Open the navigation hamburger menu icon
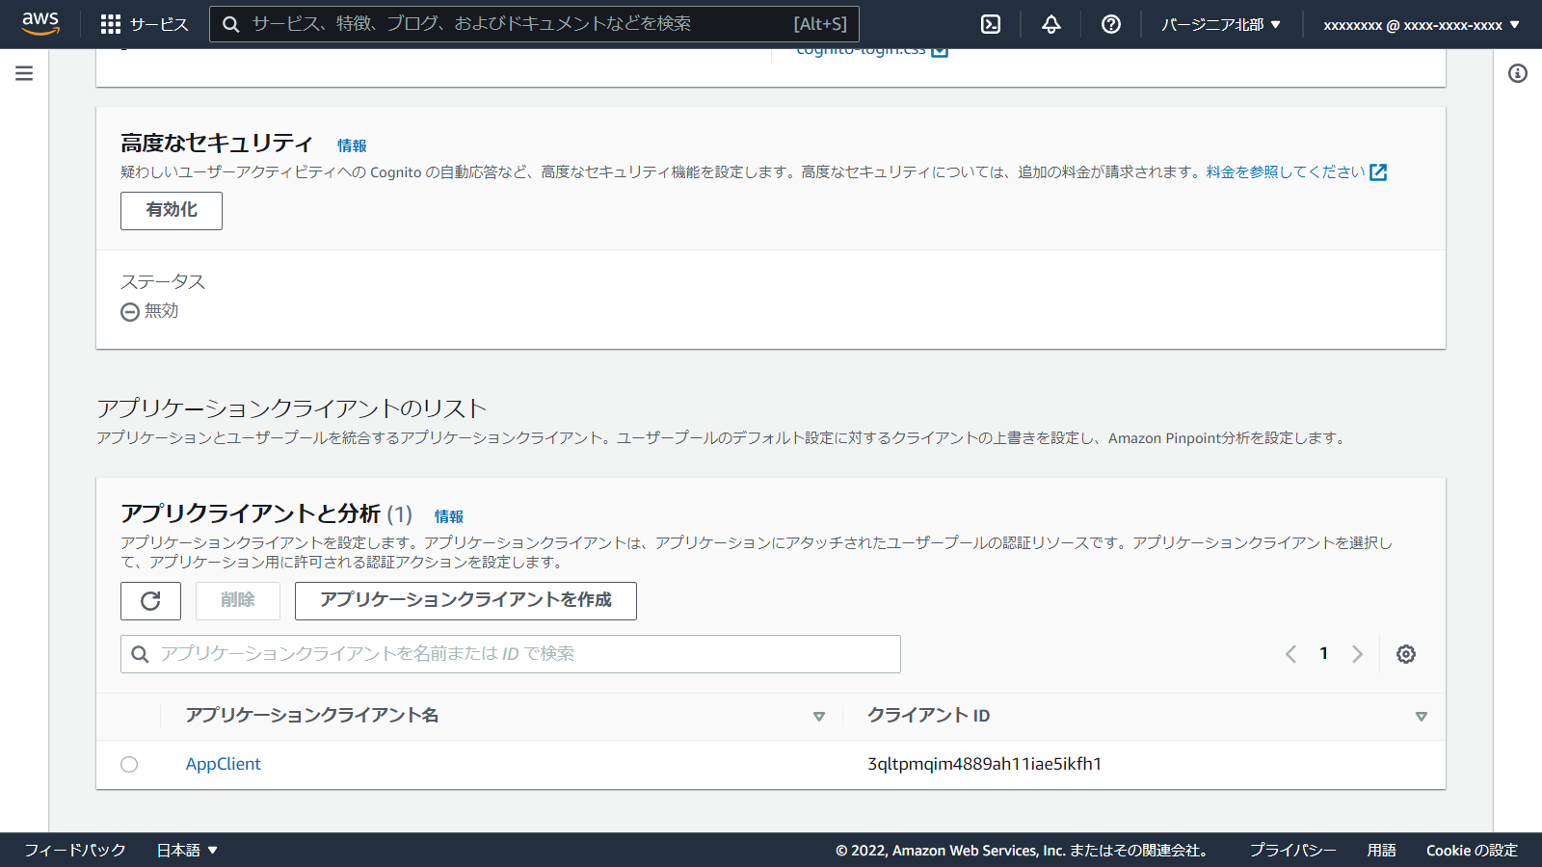The image size is (1542, 867). (x=23, y=72)
